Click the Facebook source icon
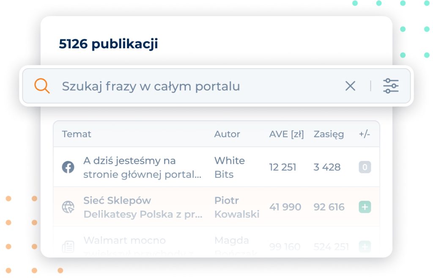 coord(68,167)
